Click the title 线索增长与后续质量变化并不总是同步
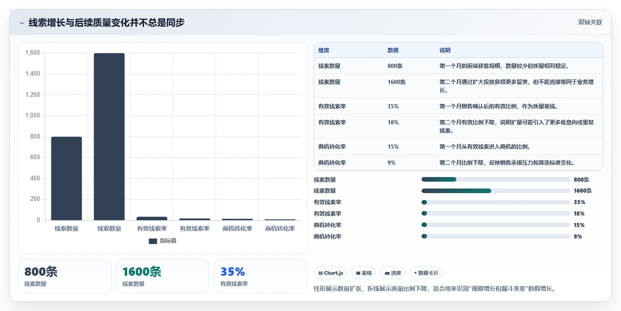Image resolution: width=621 pixels, height=311 pixels. [106, 22]
